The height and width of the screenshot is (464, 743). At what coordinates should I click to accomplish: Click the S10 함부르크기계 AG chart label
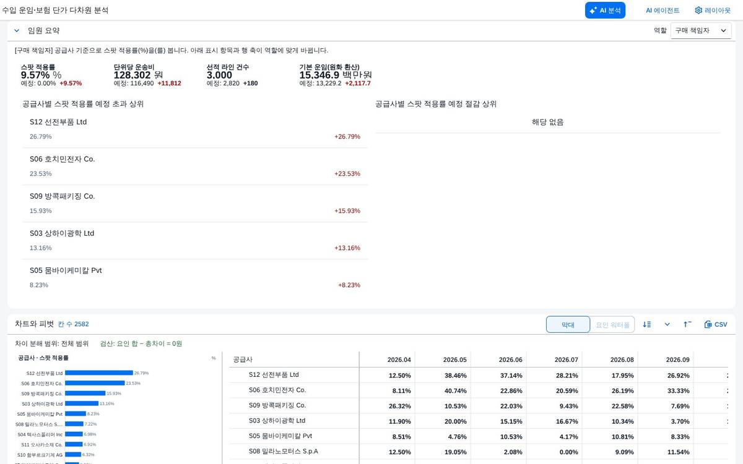click(40, 455)
